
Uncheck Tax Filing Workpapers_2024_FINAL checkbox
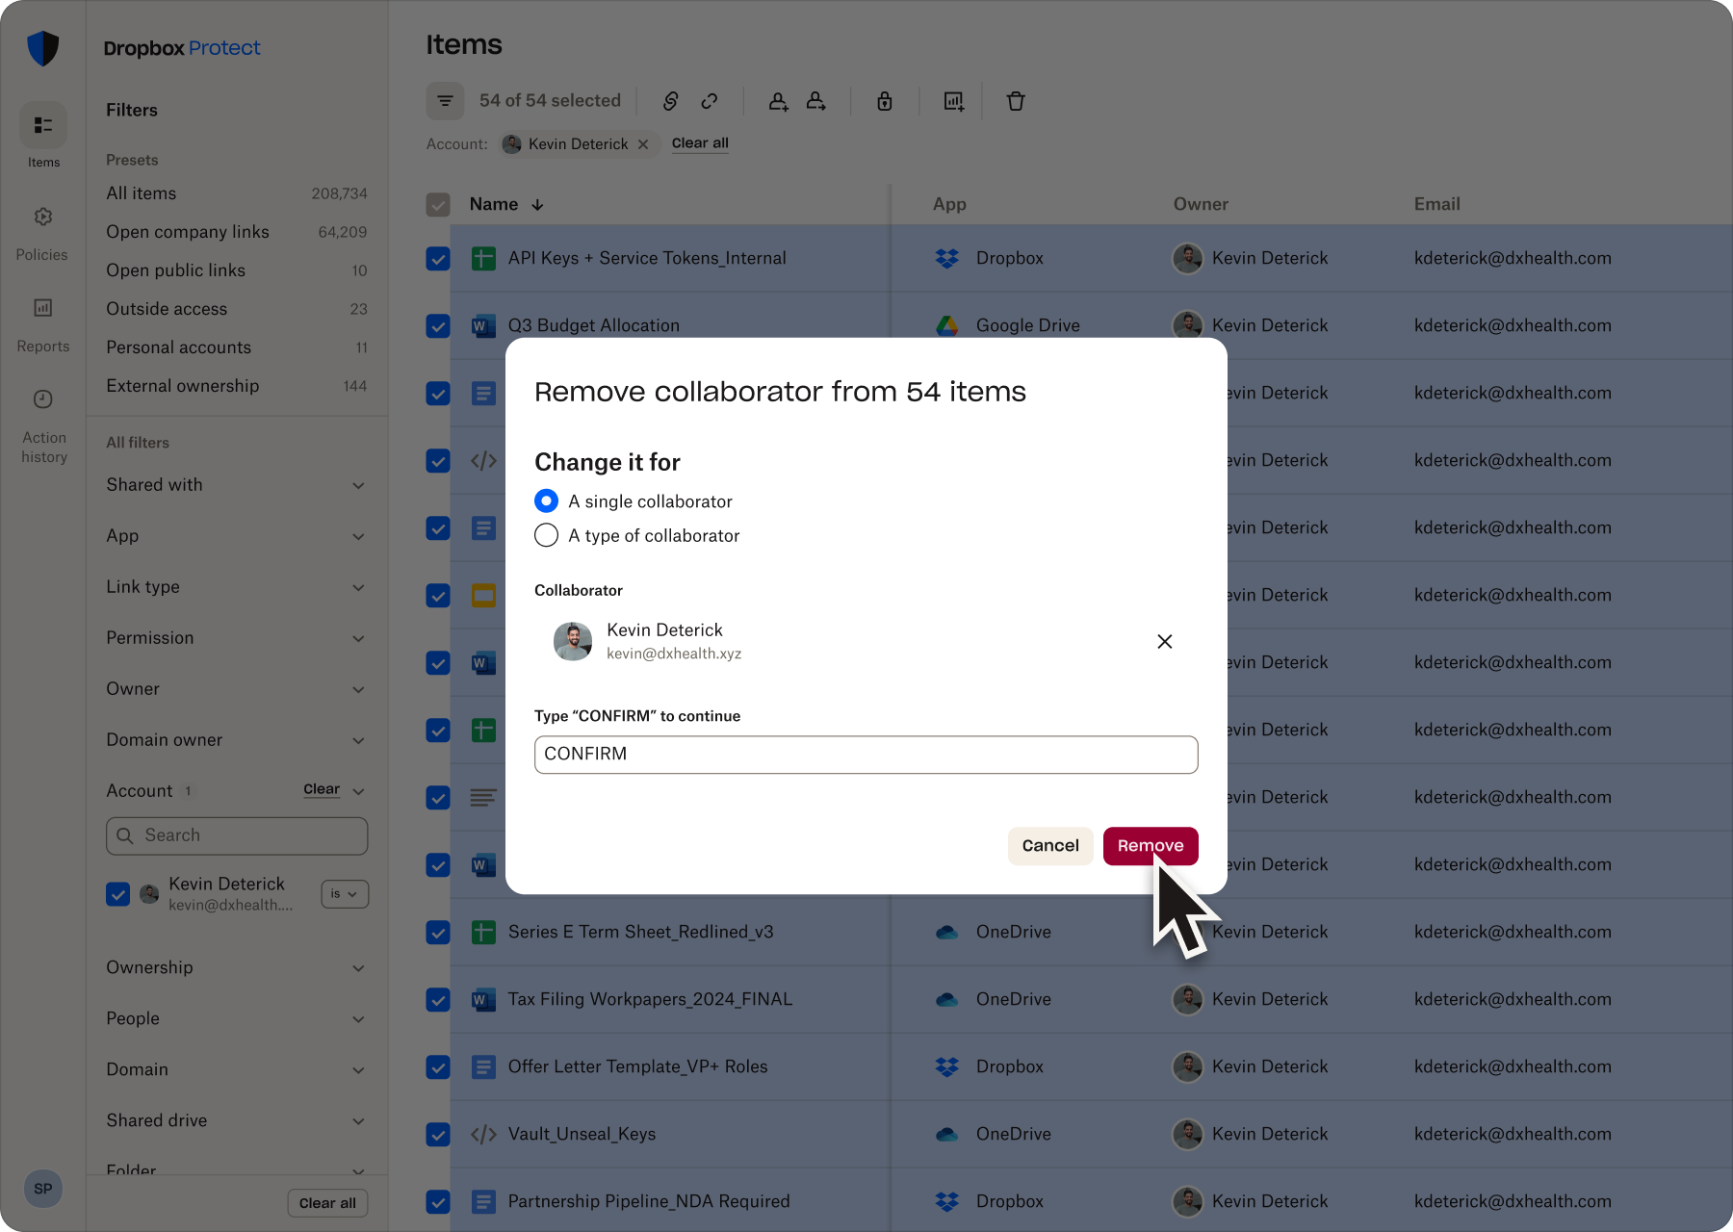[438, 999]
